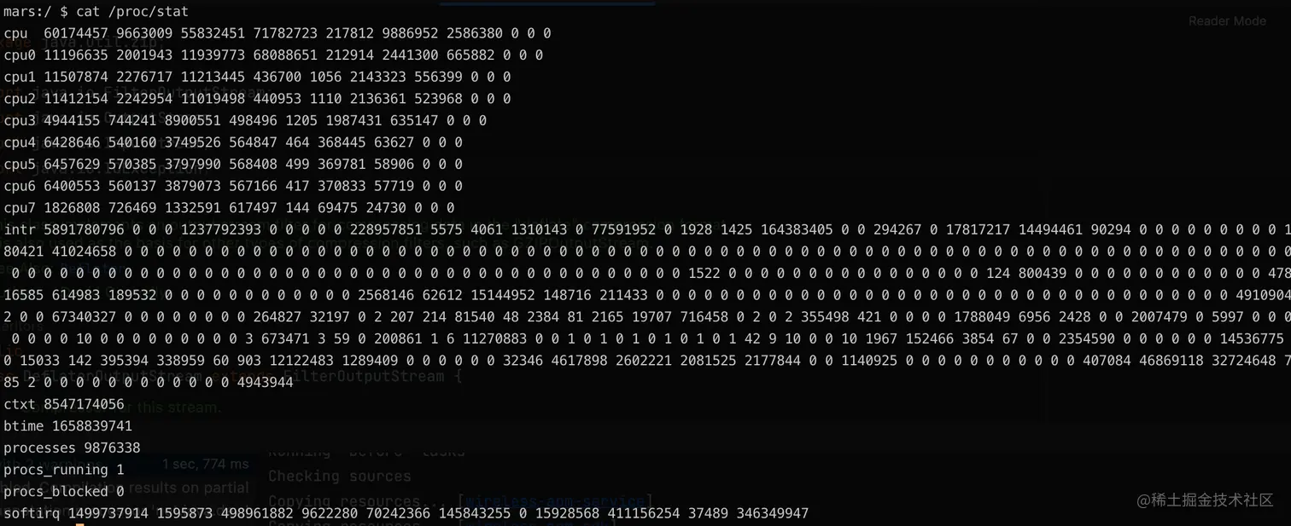Select the cpu7 statistics row
Screen dimensions: 1291x526
coord(229,208)
